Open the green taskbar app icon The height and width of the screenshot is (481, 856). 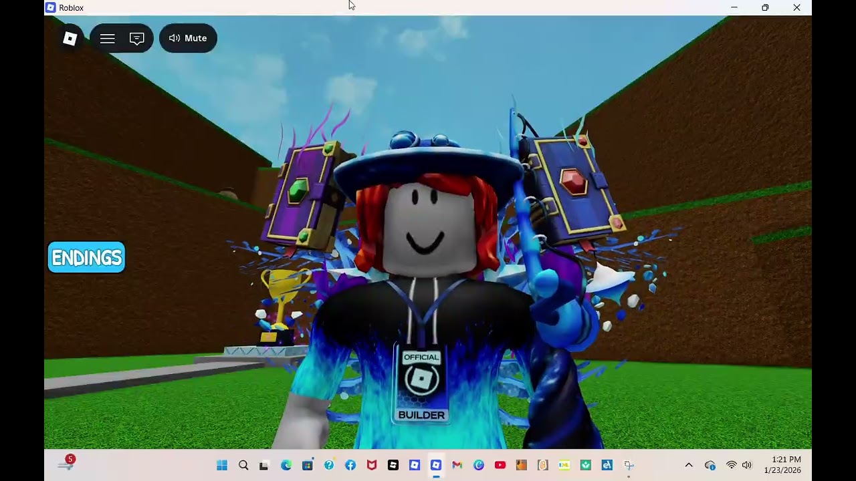tap(586, 465)
